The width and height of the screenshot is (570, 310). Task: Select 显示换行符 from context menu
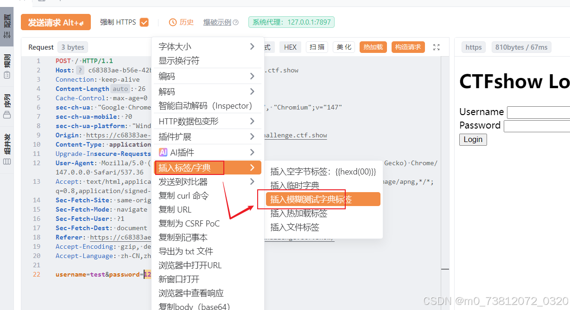208,61
